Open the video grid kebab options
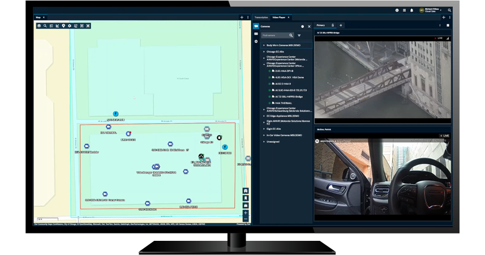This screenshot has width=485, height=255. coord(440,25)
